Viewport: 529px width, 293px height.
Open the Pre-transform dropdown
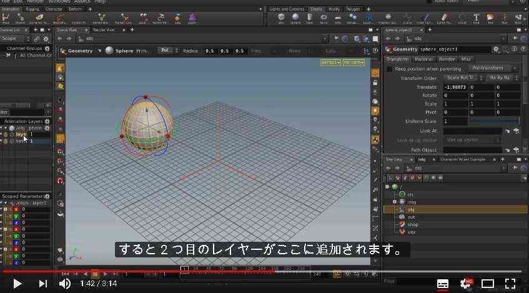point(493,68)
